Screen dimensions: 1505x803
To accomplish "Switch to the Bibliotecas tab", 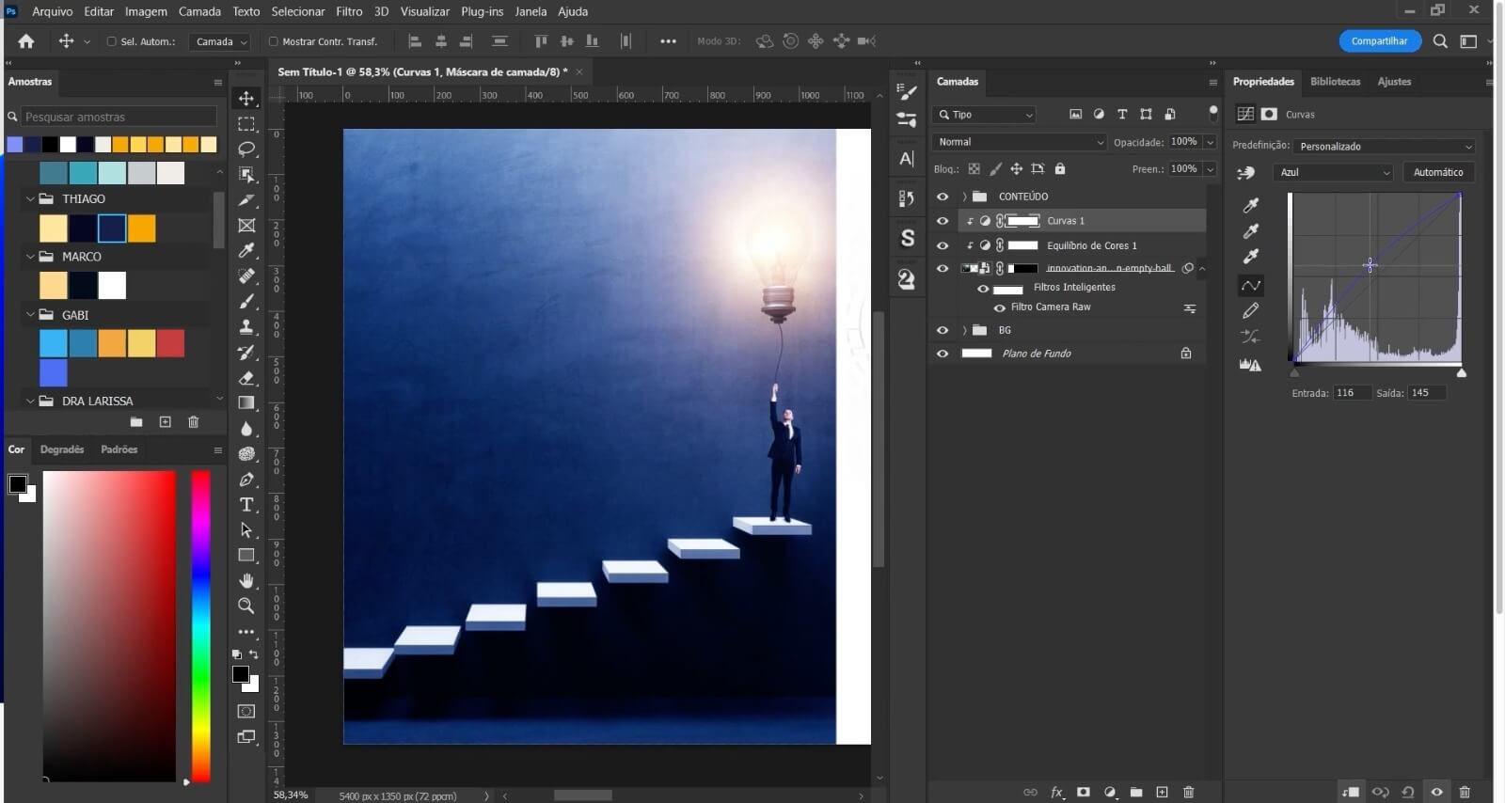I will (1335, 82).
